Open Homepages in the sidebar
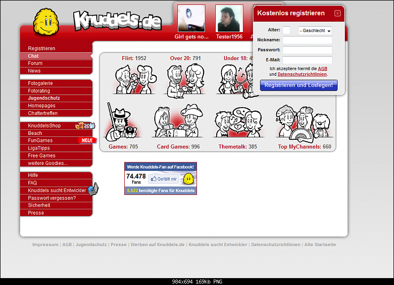Image resolution: width=394 pixels, height=285 pixels. click(56, 105)
